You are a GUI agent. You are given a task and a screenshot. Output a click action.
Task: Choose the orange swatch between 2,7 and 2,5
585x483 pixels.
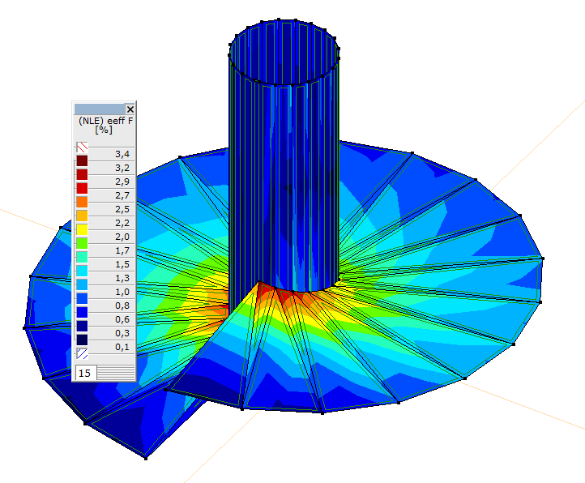coord(82,202)
